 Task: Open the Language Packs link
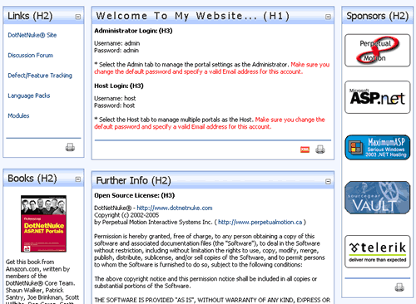(x=29, y=96)
